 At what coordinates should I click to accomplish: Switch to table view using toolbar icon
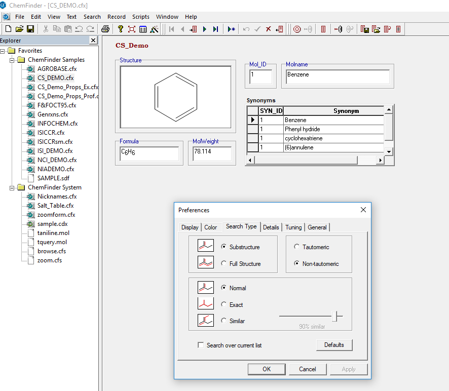point(143,29)
